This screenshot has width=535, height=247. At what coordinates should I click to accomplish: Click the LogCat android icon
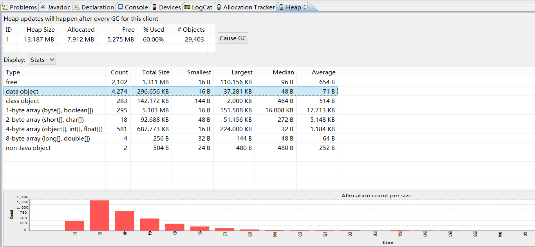pyautogui.click(x=187, y=7)
